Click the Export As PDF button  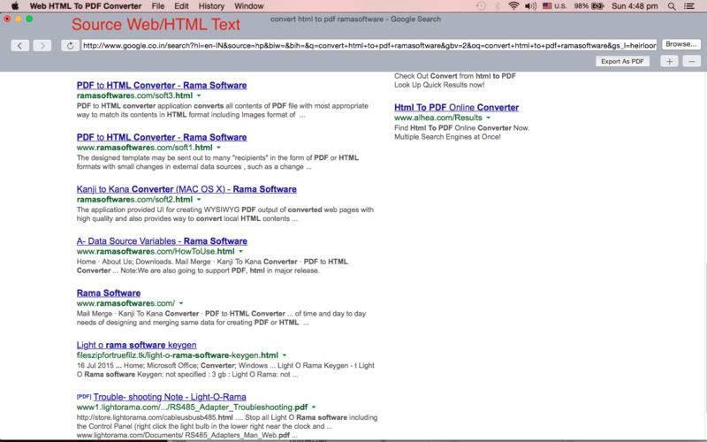click(x=622, y=61)
